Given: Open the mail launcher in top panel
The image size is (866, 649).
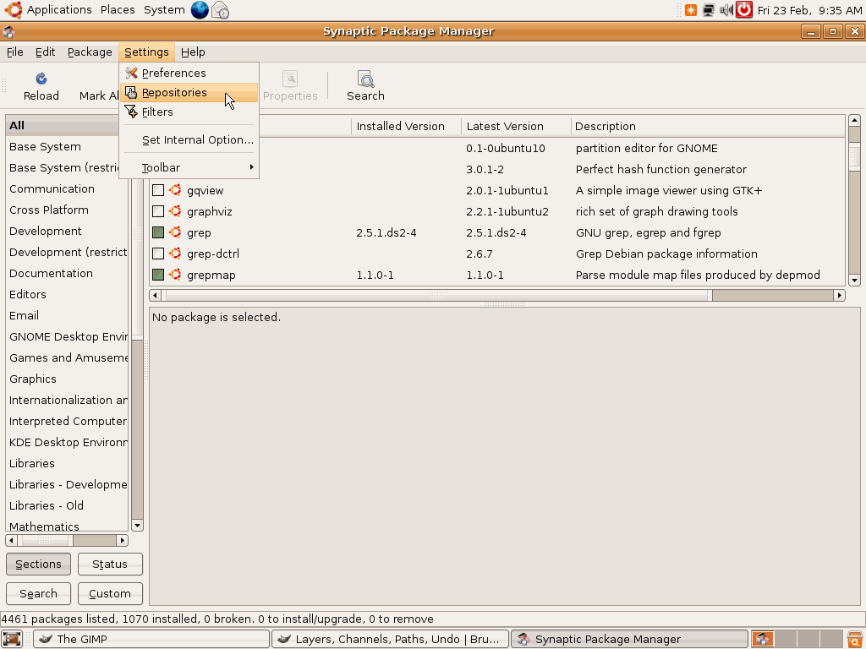Looking at the screenshot, I should coord(221,10).
